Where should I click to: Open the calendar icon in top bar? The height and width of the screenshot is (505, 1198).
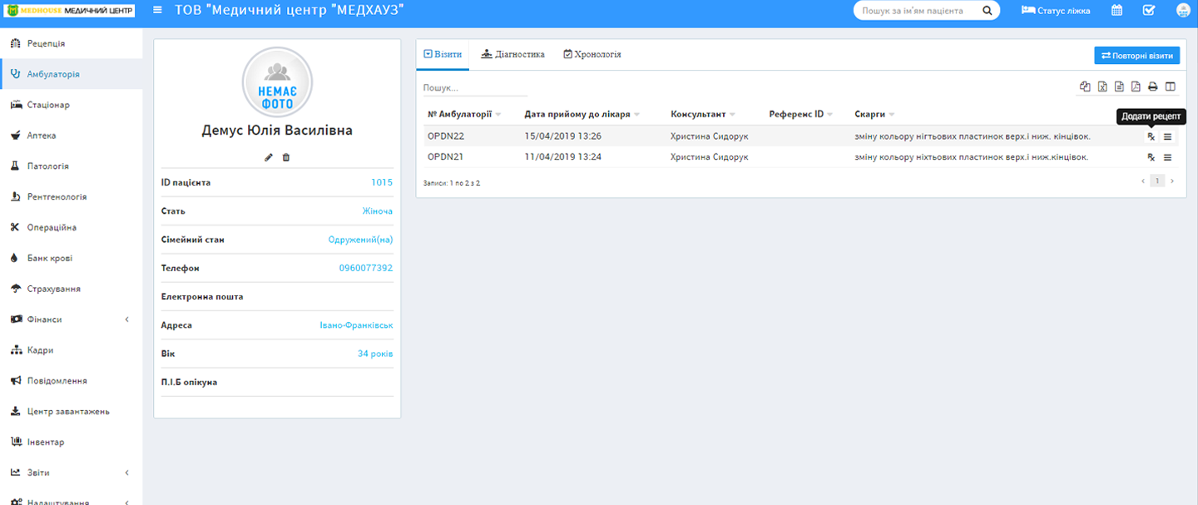pyautogui.click(x=1117, y=11)
